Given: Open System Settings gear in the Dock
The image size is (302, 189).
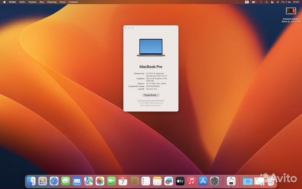Looking at the screenshot, I should (x=214, y=181).
